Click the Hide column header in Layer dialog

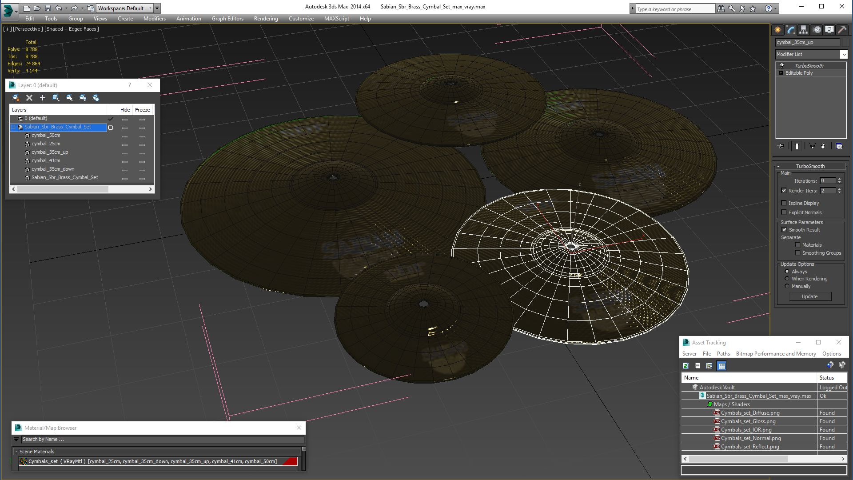point(125,110)
